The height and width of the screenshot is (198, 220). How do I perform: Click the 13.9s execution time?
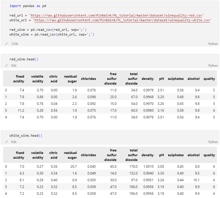click(15, 44)
